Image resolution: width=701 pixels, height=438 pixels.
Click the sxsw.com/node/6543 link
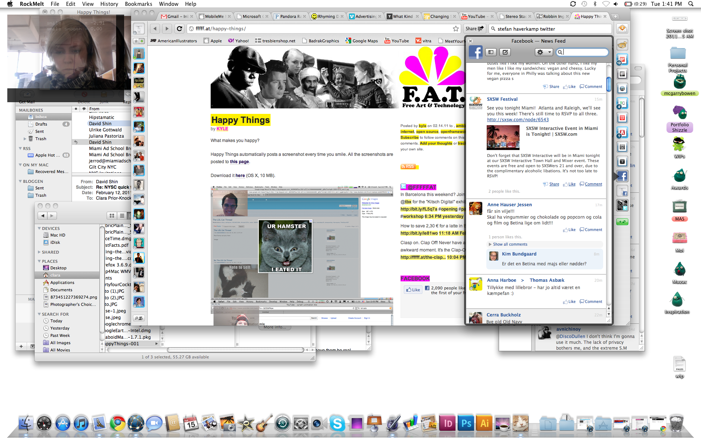(517, 120)
